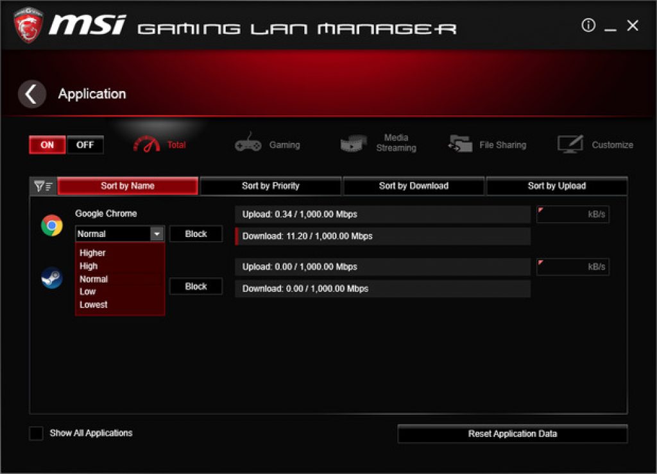Screen dimensions: 657x474
Task: Switch to the Total category label
Action: [x=176, y=145]
